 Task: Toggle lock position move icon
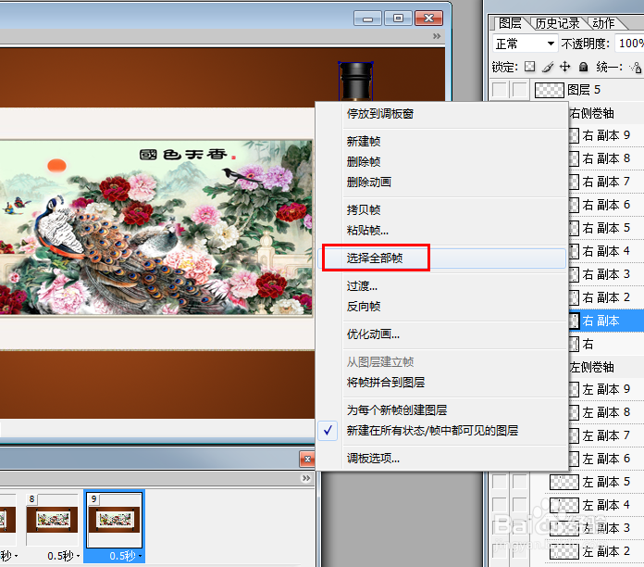pyautogui.click(x=565, y=67)
